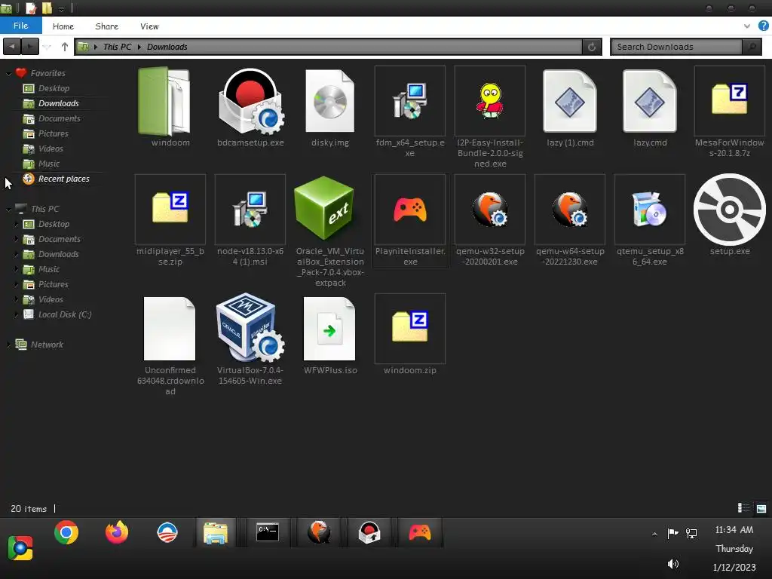772x579 pixels.
Task: Expand Local Disk (C:) tree node
Action: click(x=17, y=314)
